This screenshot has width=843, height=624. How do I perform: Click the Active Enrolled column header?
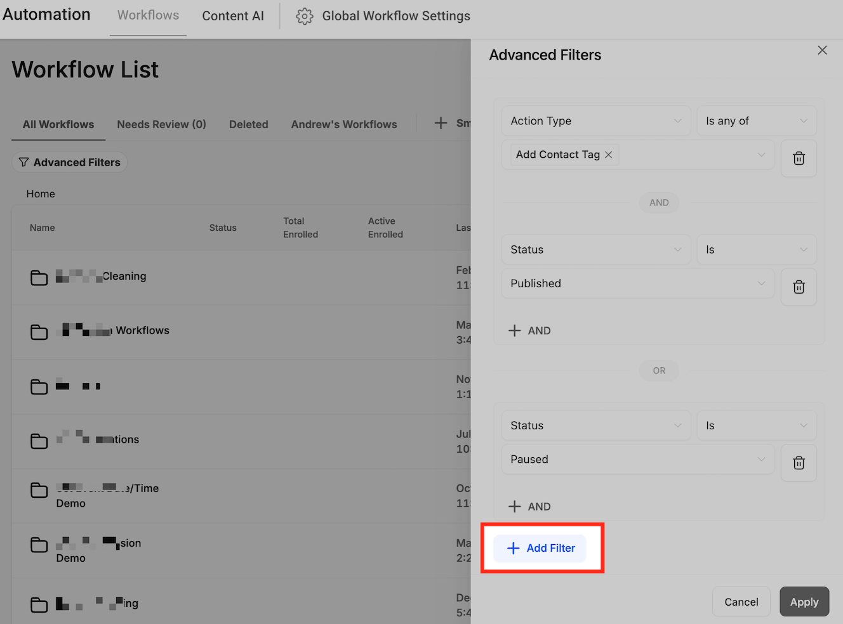tap(385, 228)
